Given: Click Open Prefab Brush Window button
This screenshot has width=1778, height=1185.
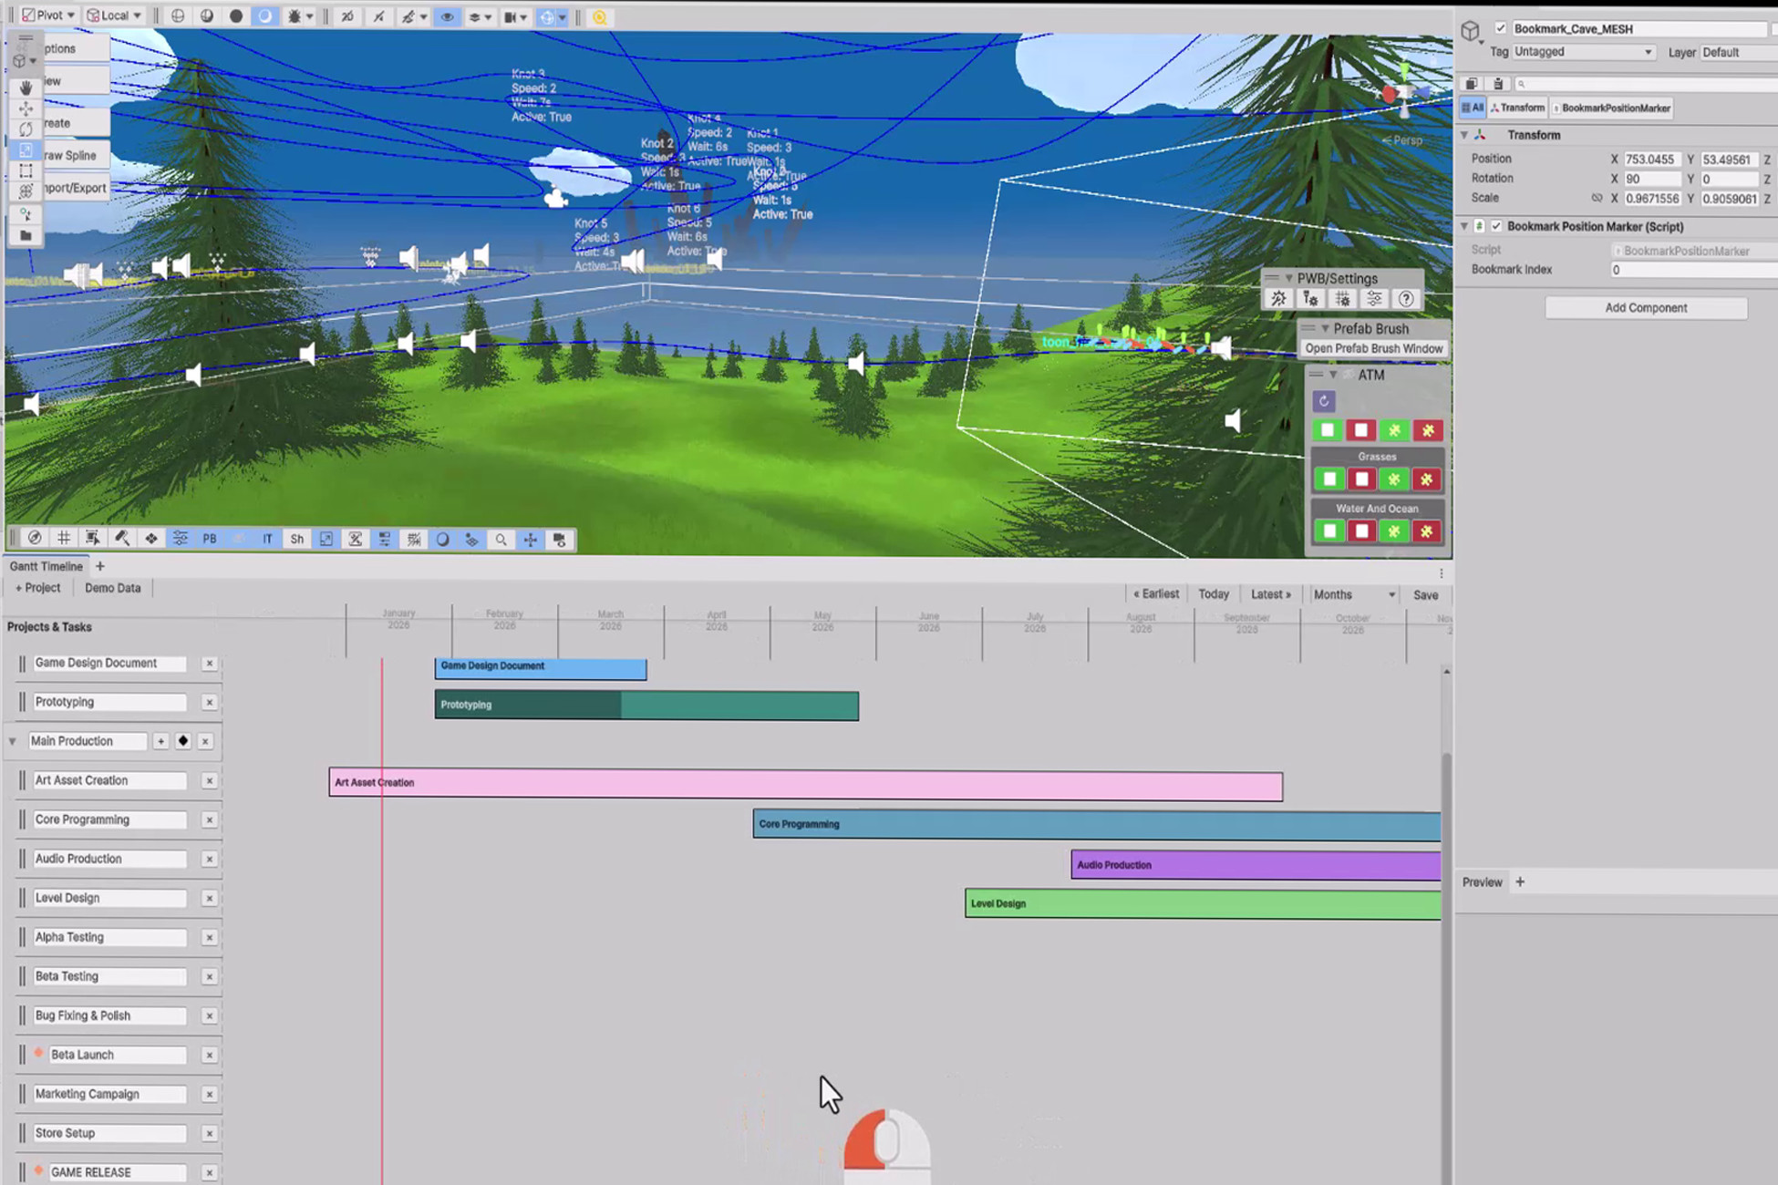Looking at the screenshot, I should 1373,348.
